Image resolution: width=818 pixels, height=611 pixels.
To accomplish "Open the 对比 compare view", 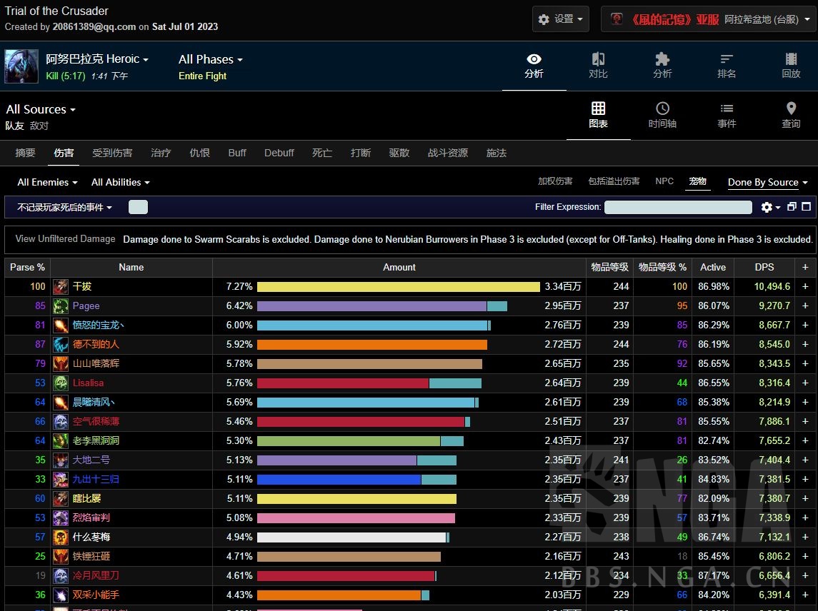I will coord(598,66).
